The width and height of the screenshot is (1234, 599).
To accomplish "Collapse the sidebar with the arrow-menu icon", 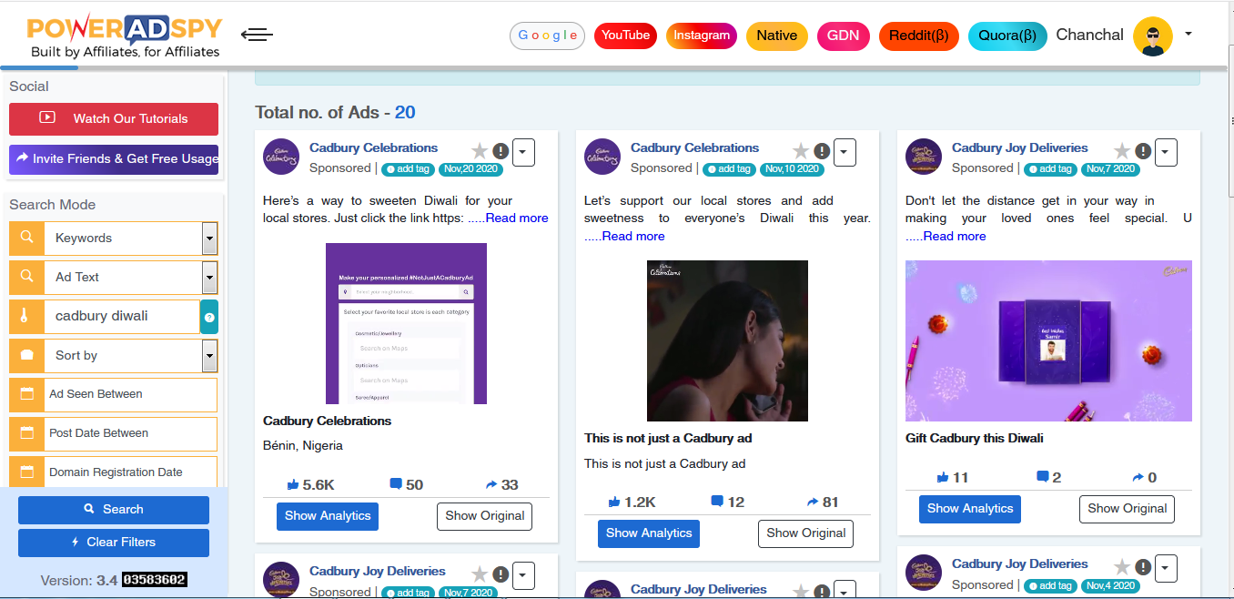I will click(x=257, y=35).
